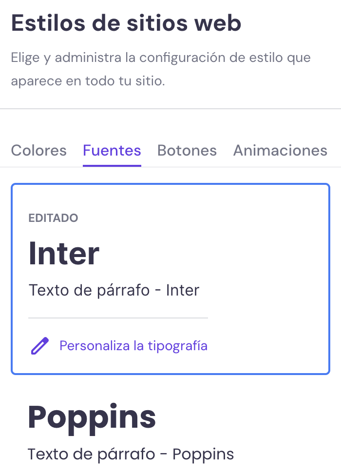Click the Texto de párrafo - Poppins sample
Screen dimensions: 341x476
tap(131, 454)
